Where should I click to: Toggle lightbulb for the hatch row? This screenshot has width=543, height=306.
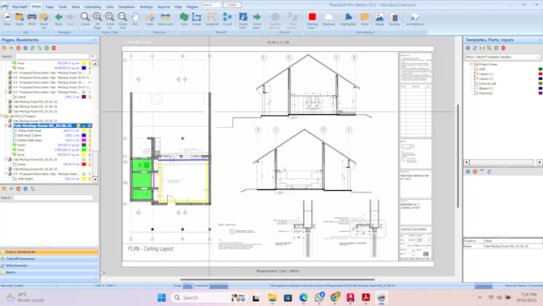[89, 145]
